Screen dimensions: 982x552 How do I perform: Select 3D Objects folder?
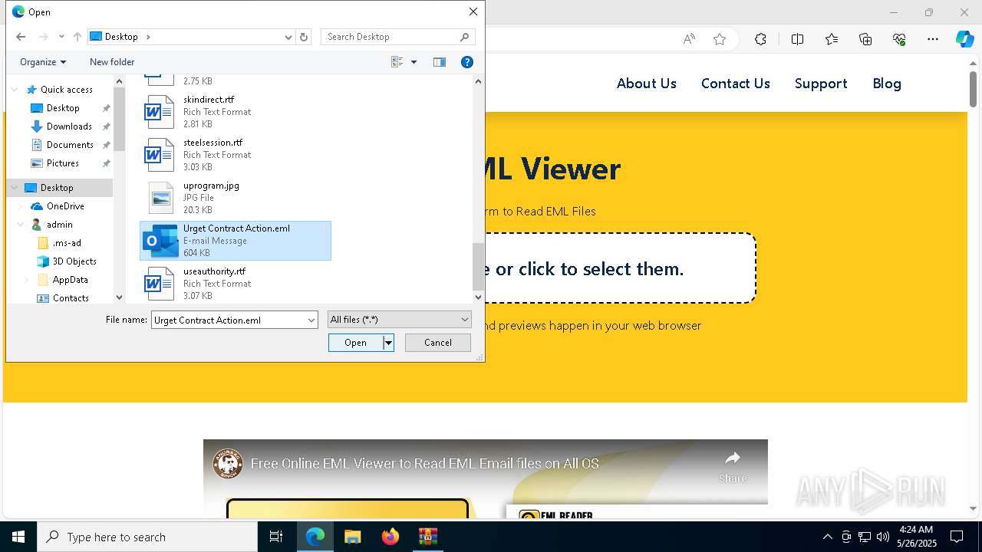tap(74, 261)
